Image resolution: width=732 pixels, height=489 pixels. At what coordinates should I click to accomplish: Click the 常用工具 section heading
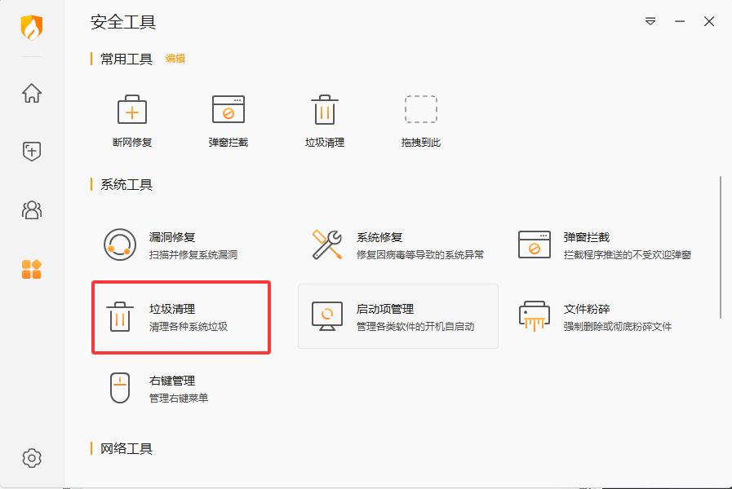(x=126, y=59)
